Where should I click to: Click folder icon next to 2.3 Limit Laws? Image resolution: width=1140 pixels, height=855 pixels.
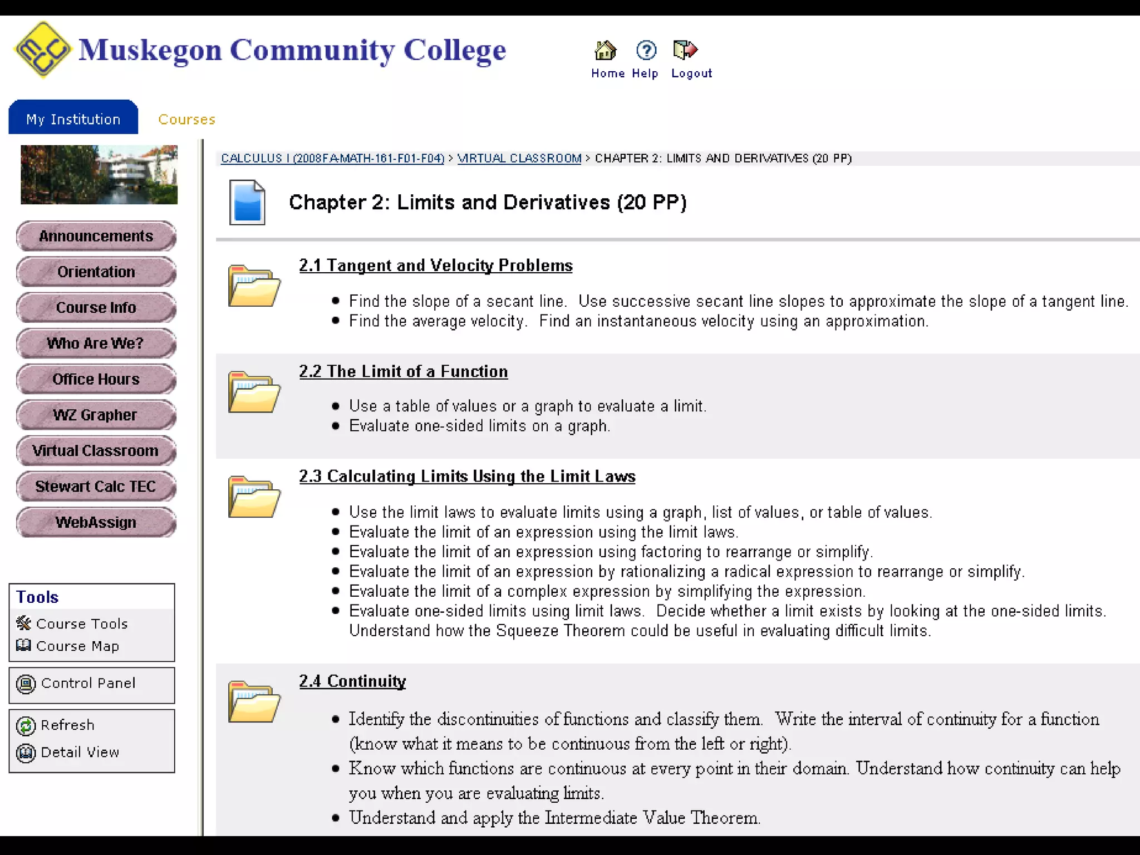[254, 497]
